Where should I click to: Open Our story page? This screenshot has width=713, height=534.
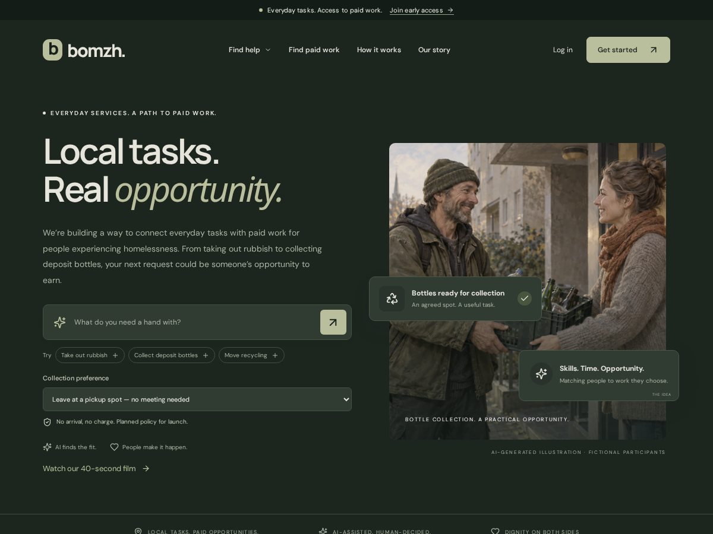click(x=434, y=50)
